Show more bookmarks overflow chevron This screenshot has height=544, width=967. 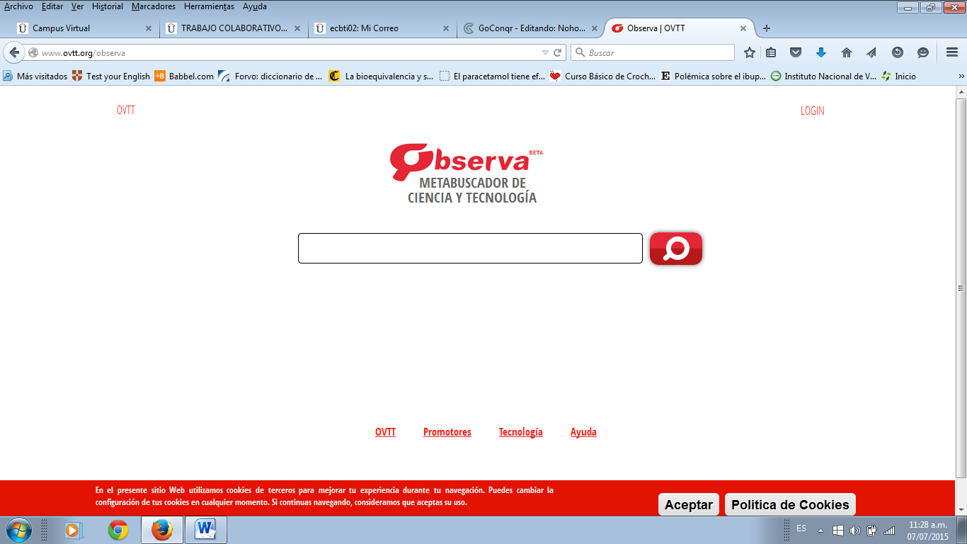point(961,76)
